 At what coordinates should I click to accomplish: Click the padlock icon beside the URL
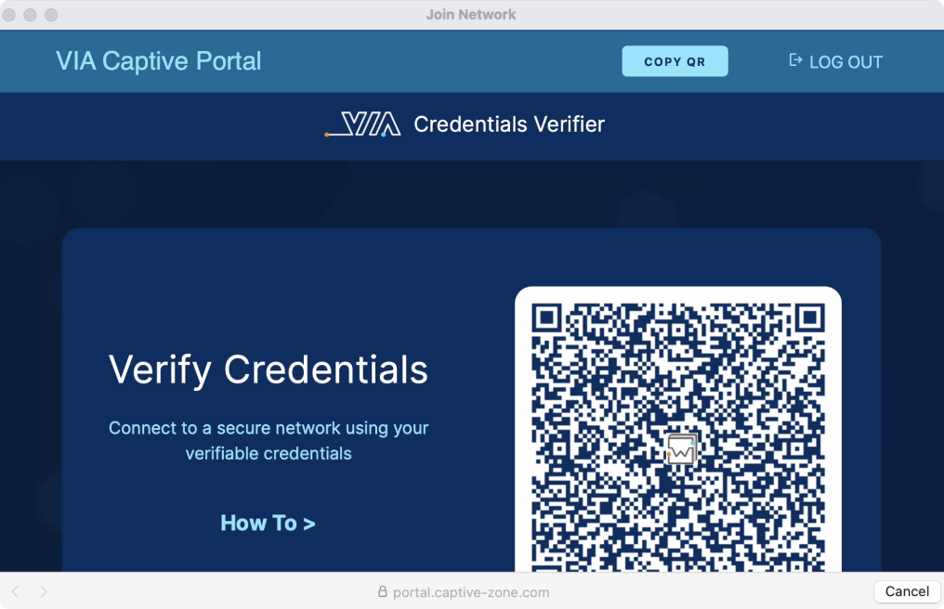[x=382, y=591]
